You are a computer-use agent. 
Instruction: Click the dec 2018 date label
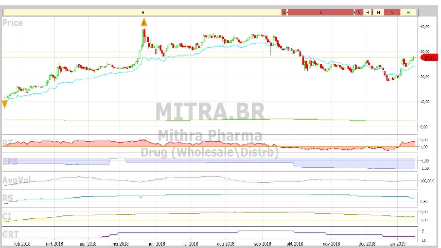tap(367, 244)
